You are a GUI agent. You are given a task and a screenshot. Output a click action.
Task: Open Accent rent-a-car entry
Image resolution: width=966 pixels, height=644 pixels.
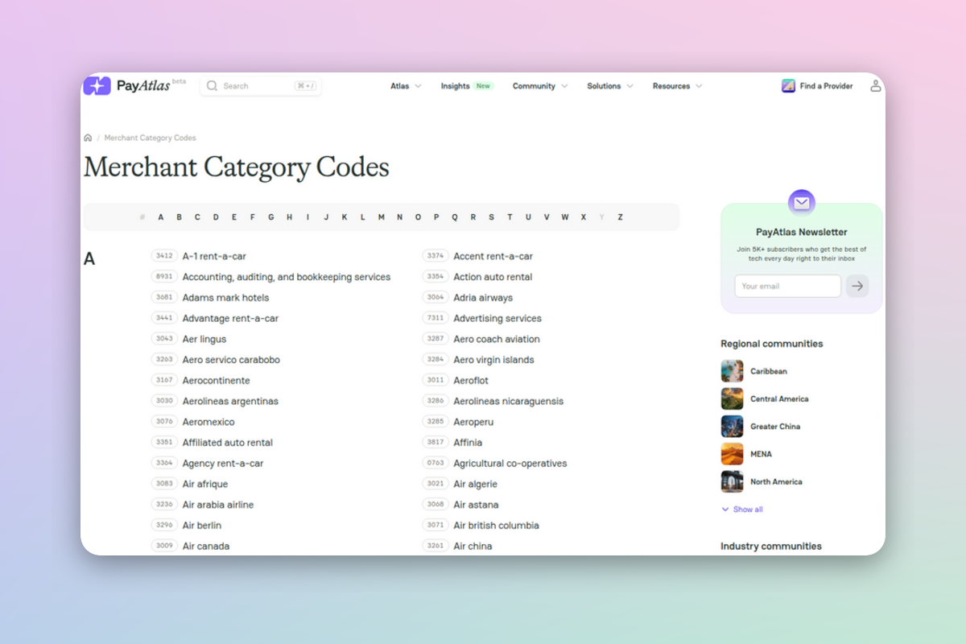coord(493,256)
